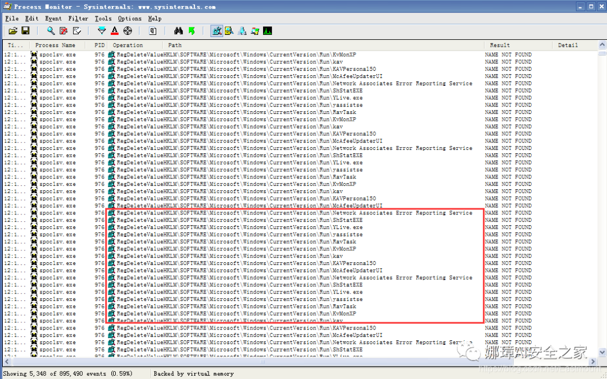Save events using the floppy disk icon
Screen dimensions: 607x379
[x=25, y=31]
